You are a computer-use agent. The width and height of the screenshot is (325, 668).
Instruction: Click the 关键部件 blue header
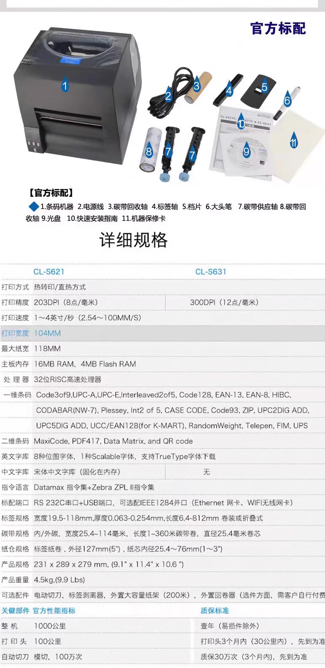[x=15, y=611]
